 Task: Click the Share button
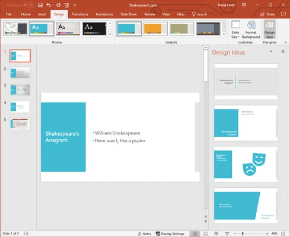(267, 14)
